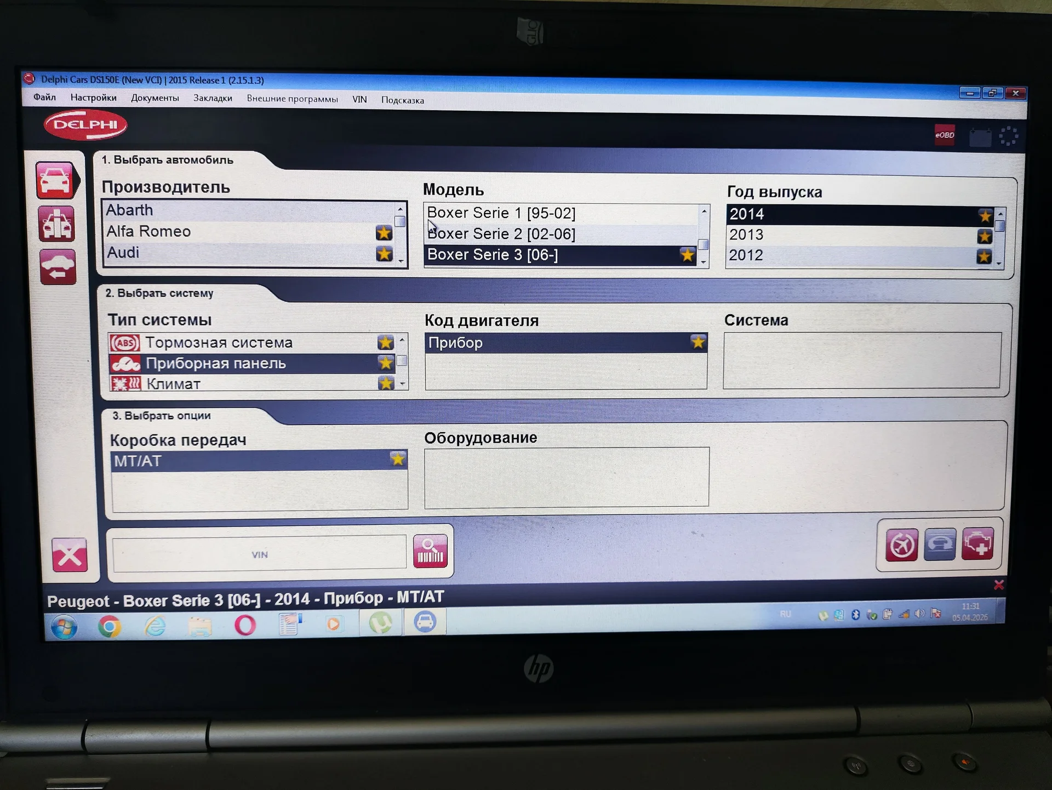Screen dimensions: 1052x790
Task: Toggle favorite star for Тормозная система
Action: pos(386,342)
